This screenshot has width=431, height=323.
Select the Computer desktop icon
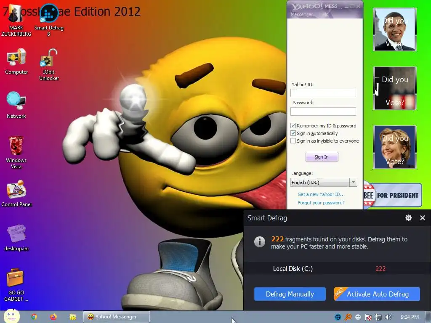click(16, 62)
